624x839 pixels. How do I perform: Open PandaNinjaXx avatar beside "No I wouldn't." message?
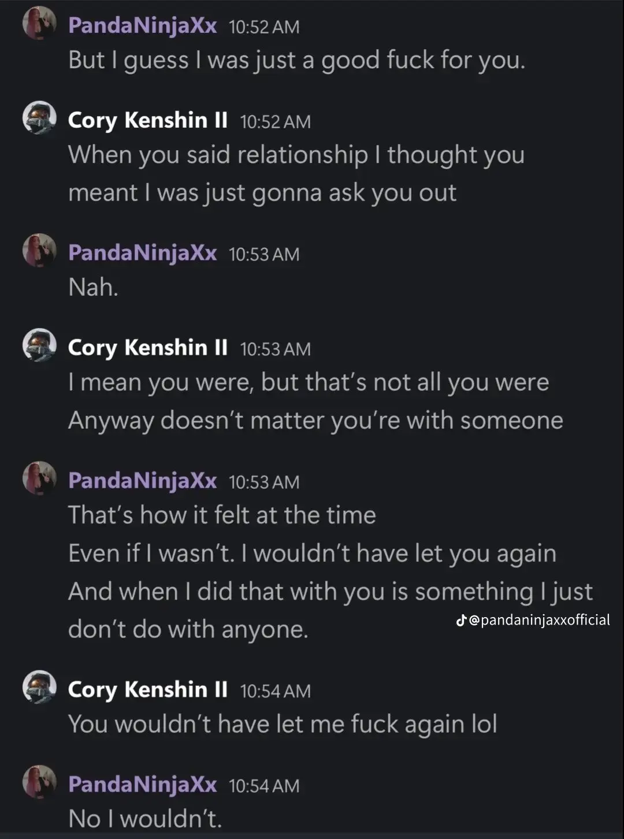click(39, 782)
